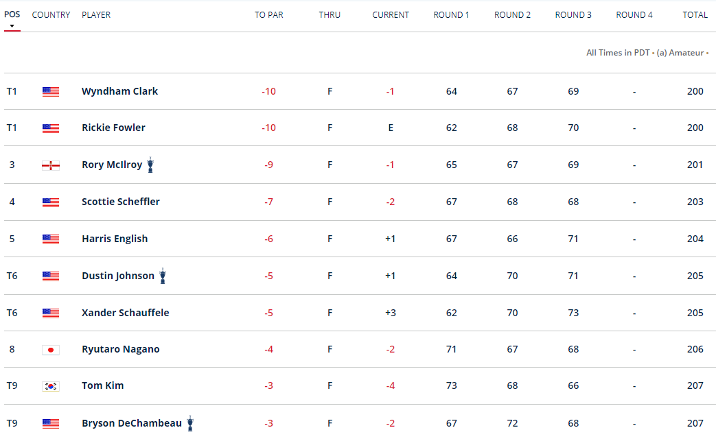View Xander Schauffele's player details

pyautogui.click(x=125, y=313)
